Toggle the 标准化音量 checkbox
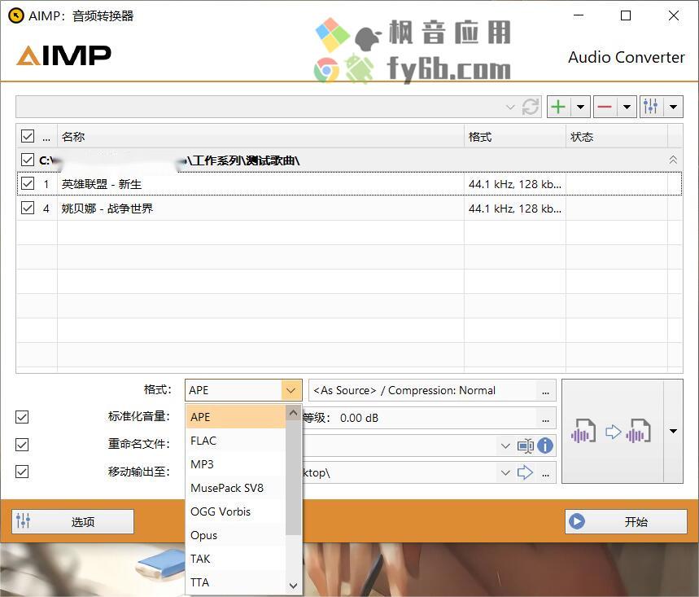 (x=22, y=417)
